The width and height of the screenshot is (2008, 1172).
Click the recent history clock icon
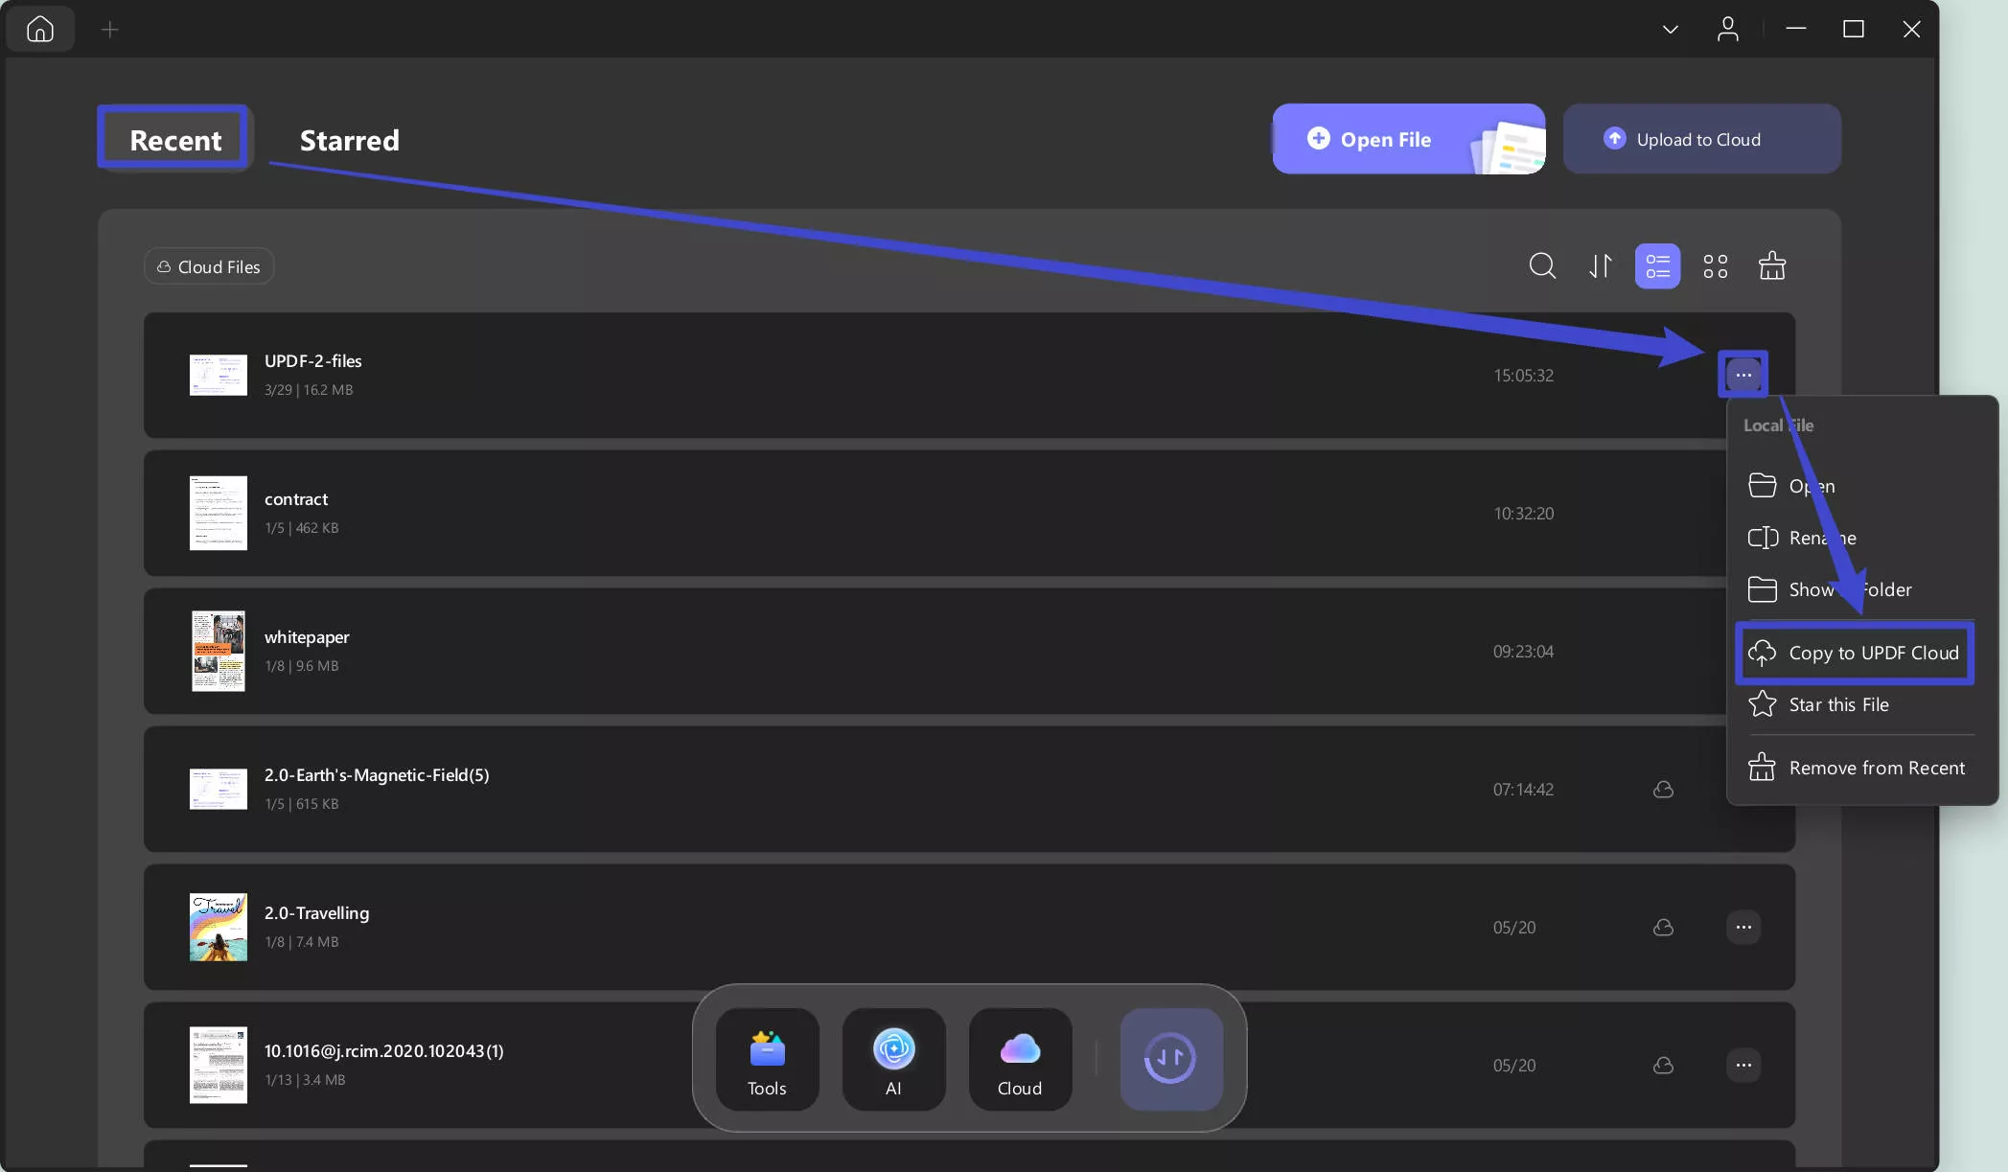[x=1170, y=1059]
